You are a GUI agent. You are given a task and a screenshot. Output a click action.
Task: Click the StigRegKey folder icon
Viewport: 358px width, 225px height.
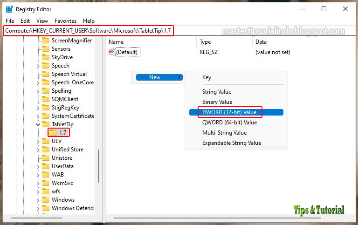[x=46, y=108]
